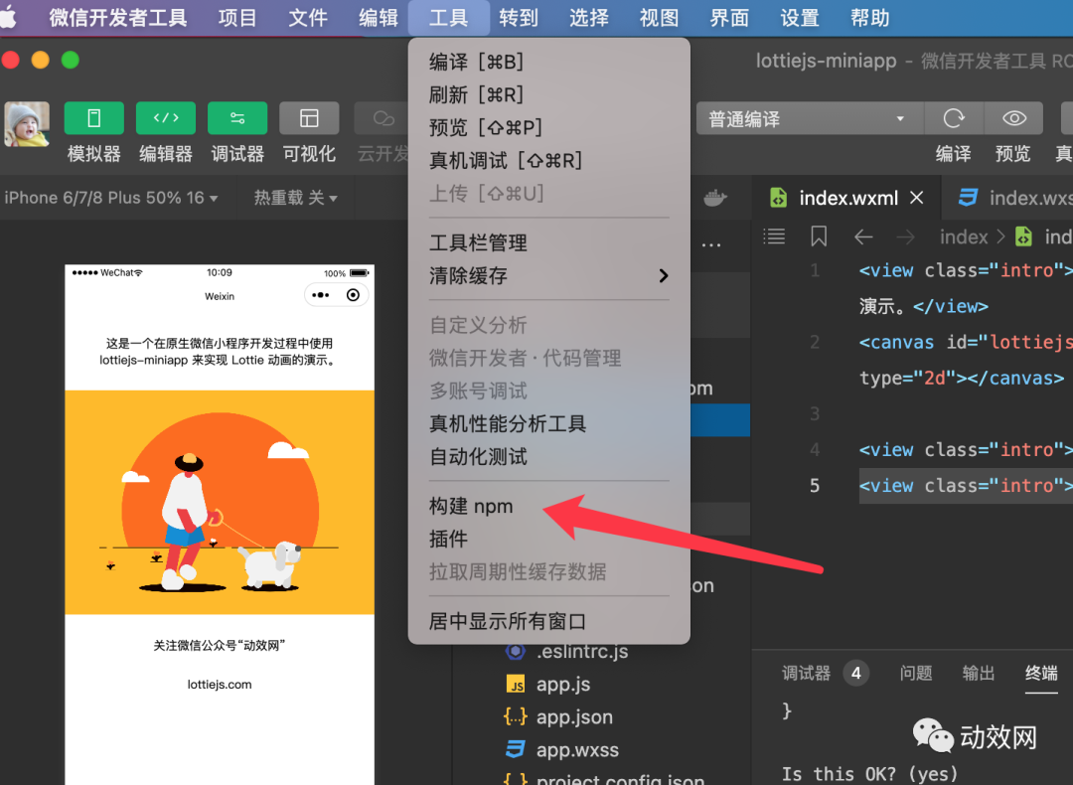Toggle the 模拟器 simulator panel button
1073x785 pixels.
coord(93,118)
